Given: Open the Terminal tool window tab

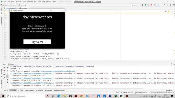Looking at the screenshot, I should pyautogui.click(x=49, y=90).
